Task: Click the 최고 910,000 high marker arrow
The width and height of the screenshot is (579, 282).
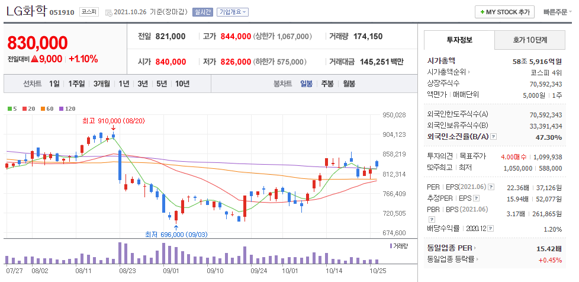Action: coord(113,128)
